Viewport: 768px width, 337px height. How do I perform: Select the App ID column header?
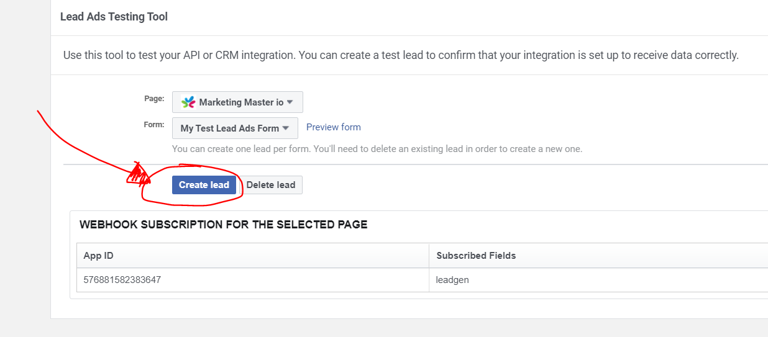[252, 256]
